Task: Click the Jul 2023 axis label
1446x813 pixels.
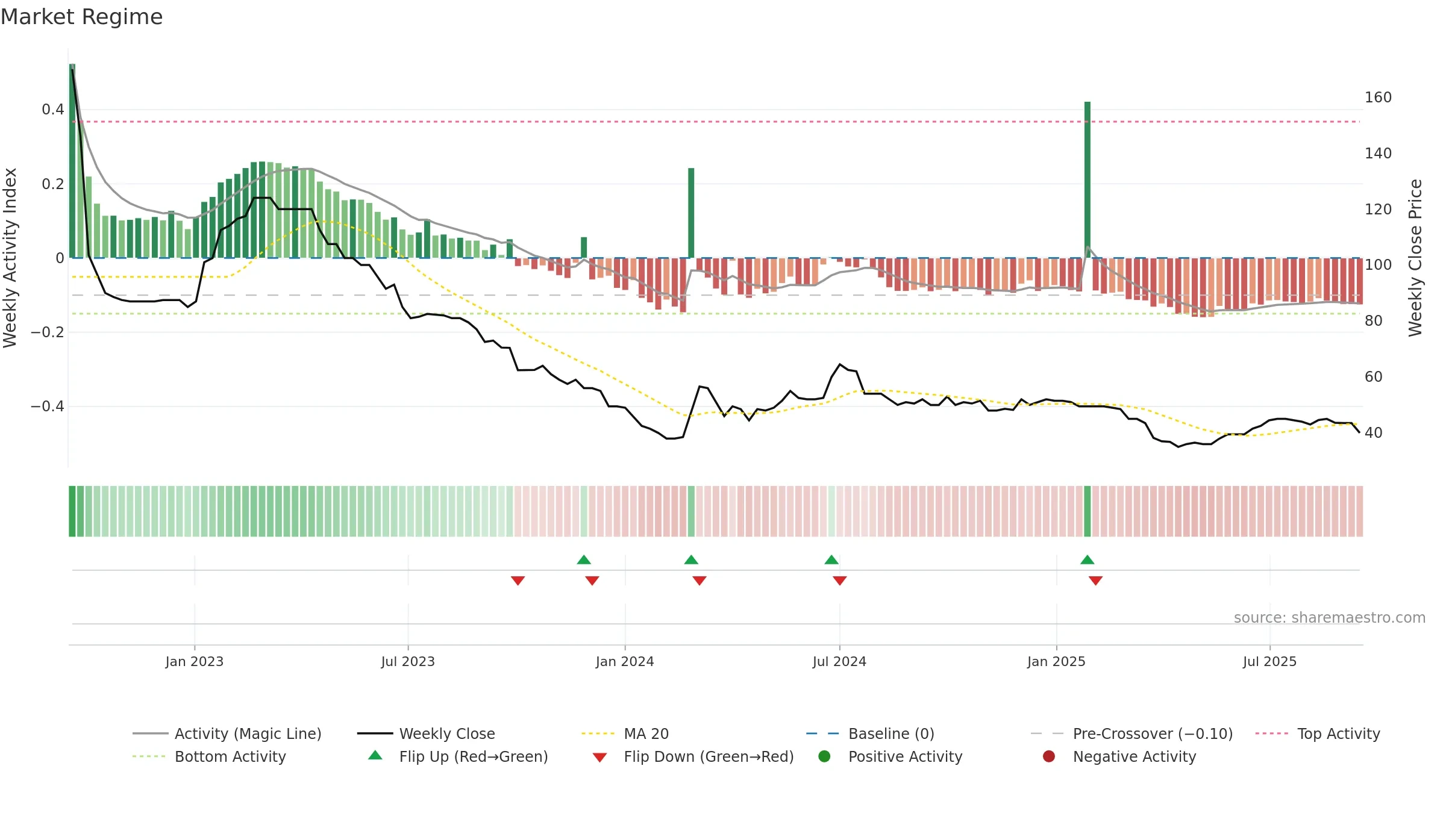Action: pyautogui.click(x=408, y=662)
